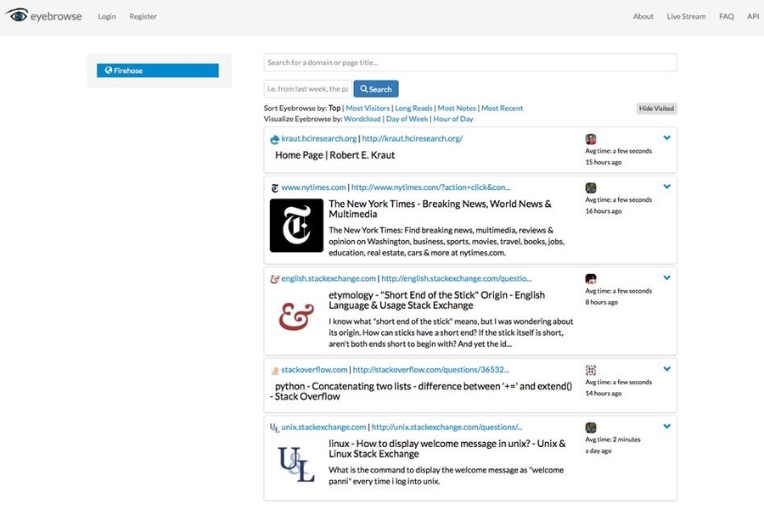764x509 pixels.
Task: Click the avatar on the Stack Overflow entry
Action: pos(591,371)
